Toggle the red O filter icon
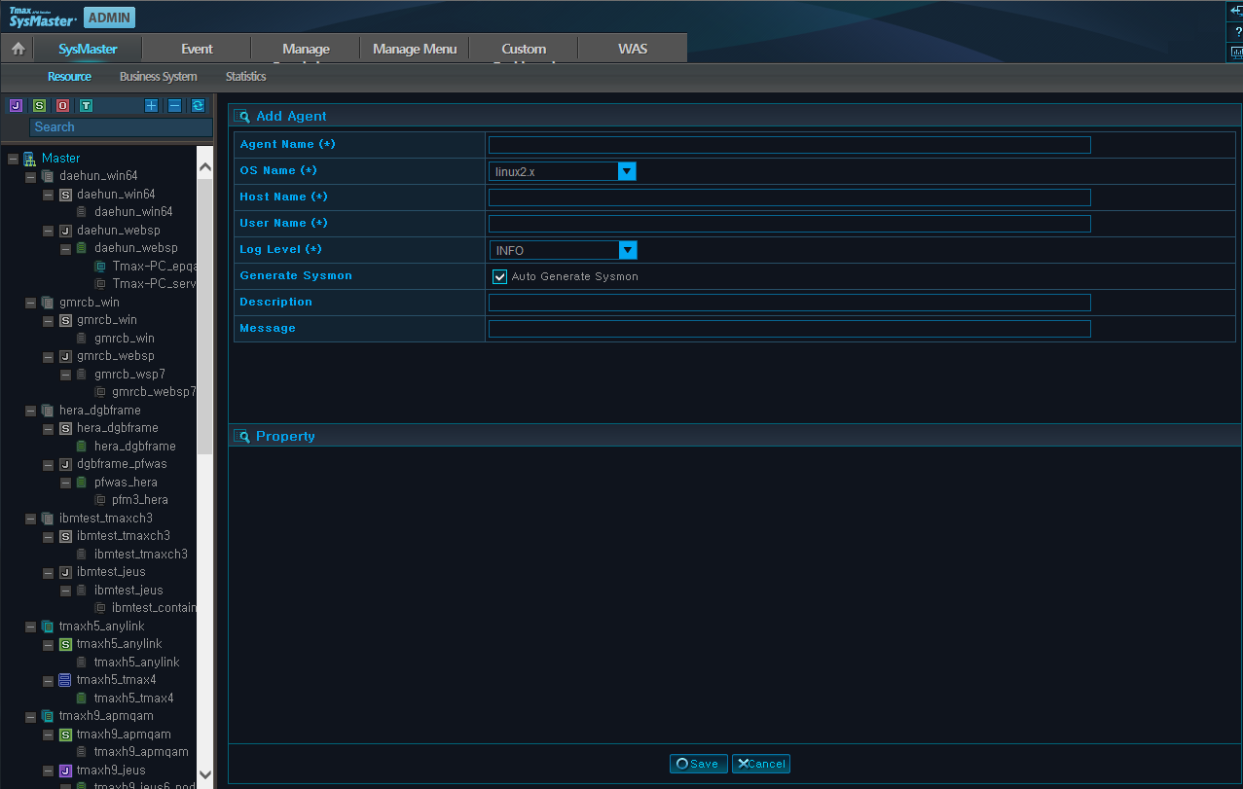The image size is (1243, 789). click(62, 106)
